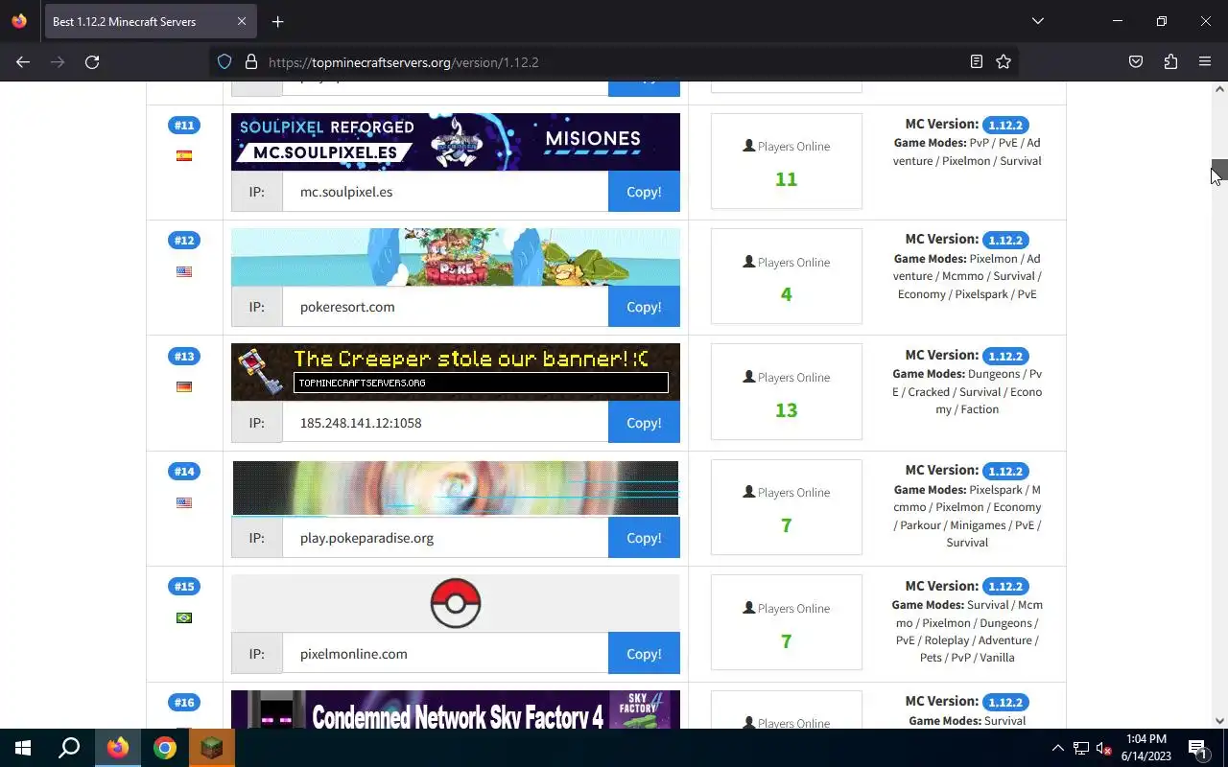Reload the current page
Screen dimensions: 1228x767
(x=92, y=61)
